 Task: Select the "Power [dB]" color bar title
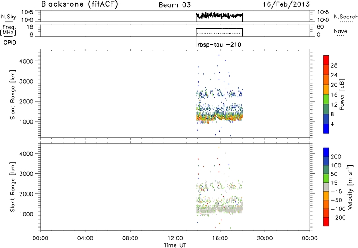[x=341, y=94]
